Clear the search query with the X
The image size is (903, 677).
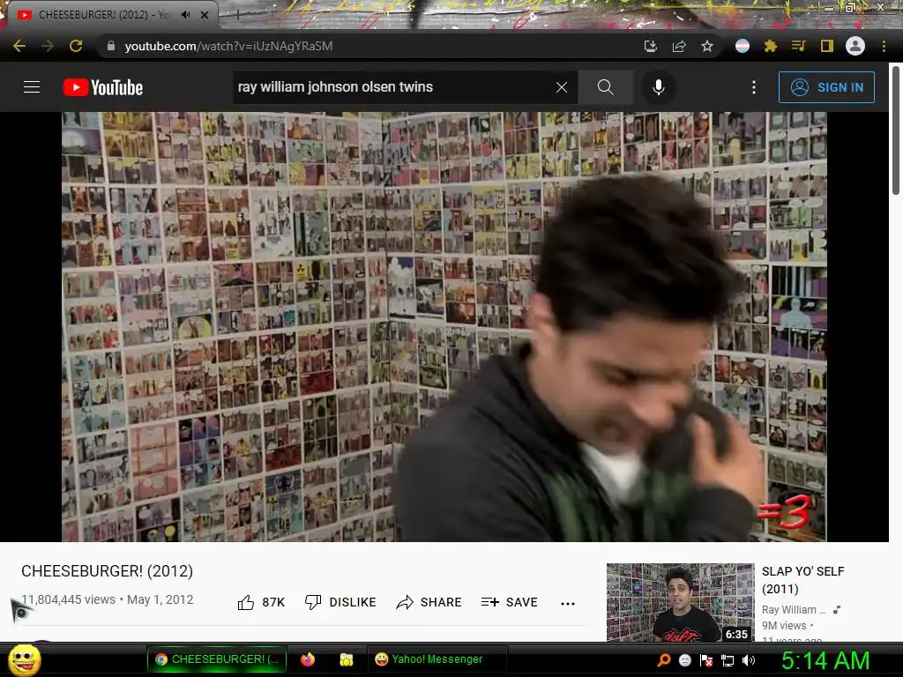562,87
